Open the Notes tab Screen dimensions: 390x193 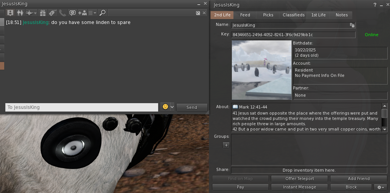click(x=342, y=15)
